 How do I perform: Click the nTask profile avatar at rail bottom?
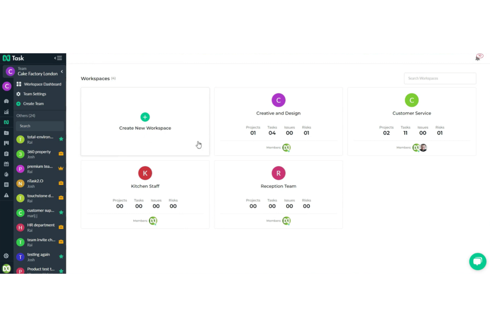[x=7, y=268]
